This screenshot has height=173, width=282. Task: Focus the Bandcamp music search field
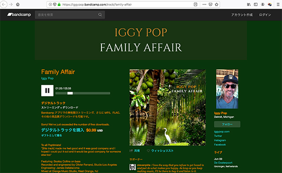(70, 15)
